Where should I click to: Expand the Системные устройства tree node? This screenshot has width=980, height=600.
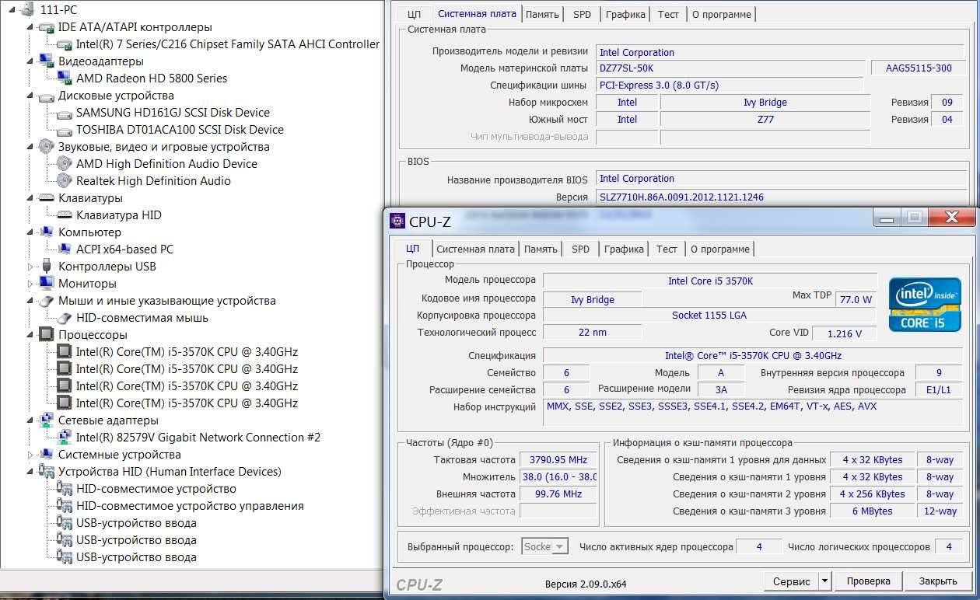[x=31, y=455]
